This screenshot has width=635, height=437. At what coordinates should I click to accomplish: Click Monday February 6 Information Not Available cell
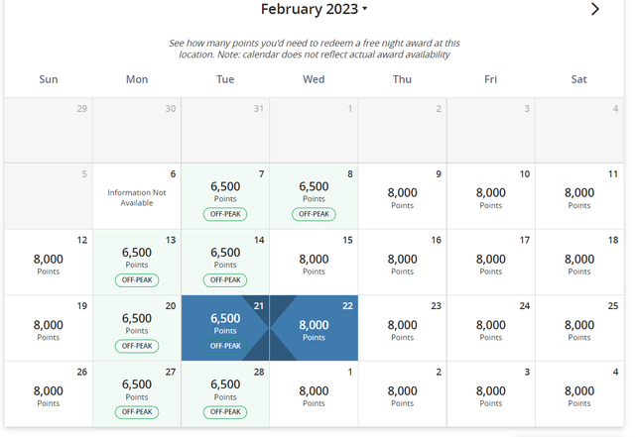coord(137,196)
